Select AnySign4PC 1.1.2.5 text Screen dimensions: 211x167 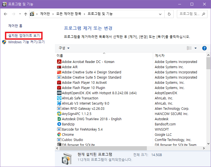pos(77,114)
